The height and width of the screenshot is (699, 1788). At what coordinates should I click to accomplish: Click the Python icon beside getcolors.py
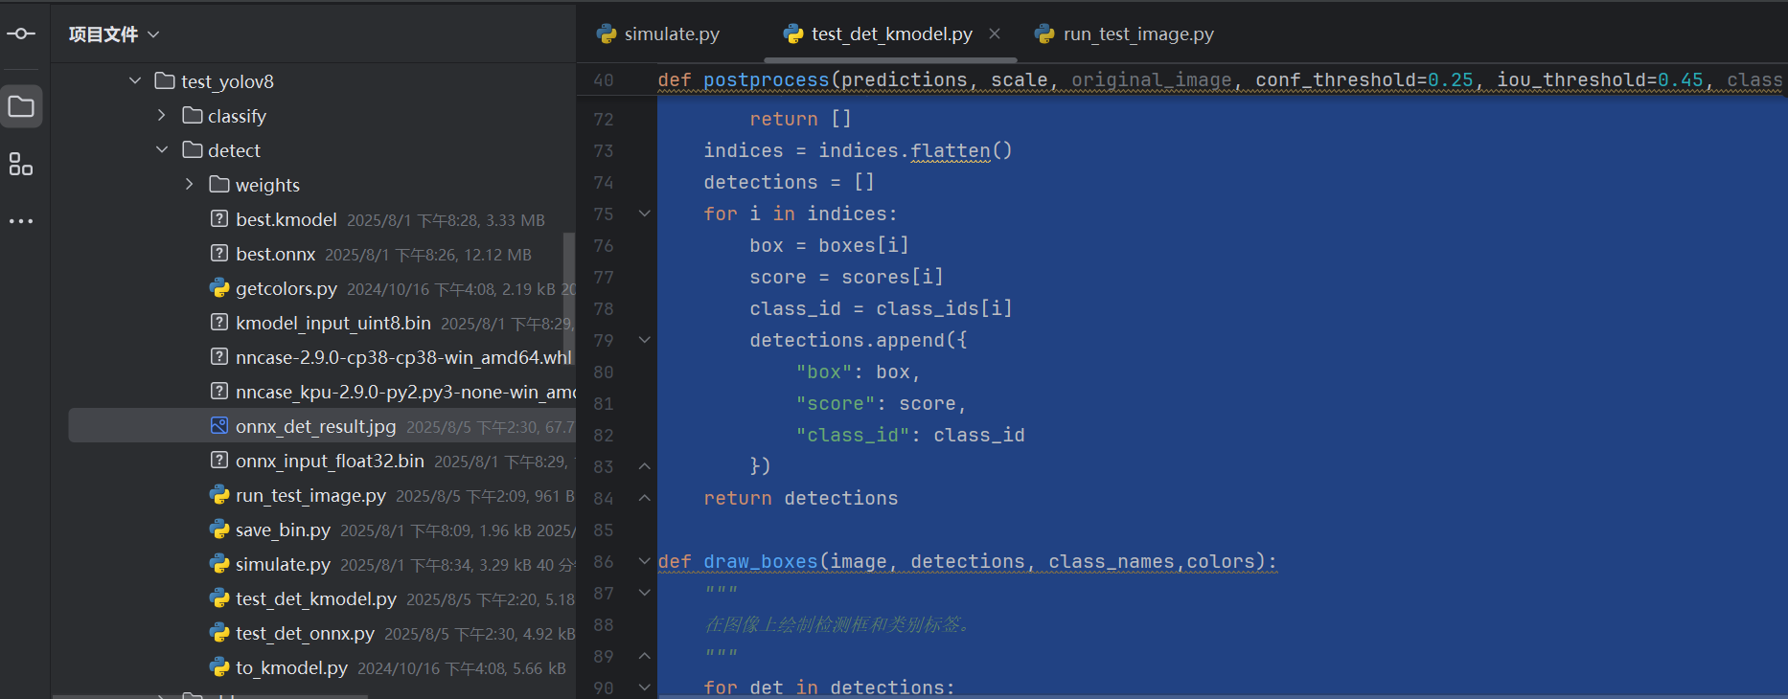click(x=219, y=288)
